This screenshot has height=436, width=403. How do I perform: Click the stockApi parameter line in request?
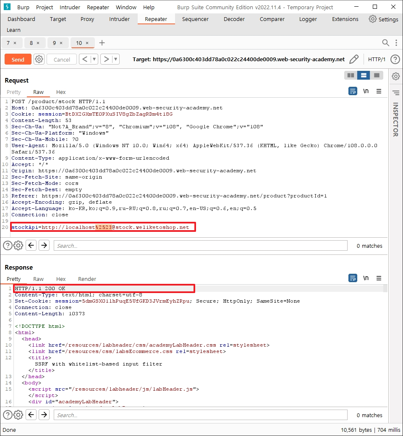click(x=100, y=227)
